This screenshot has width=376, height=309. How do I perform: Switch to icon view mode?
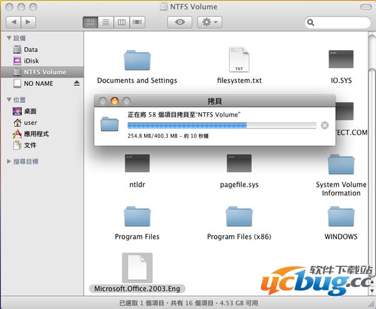(91, 22)
